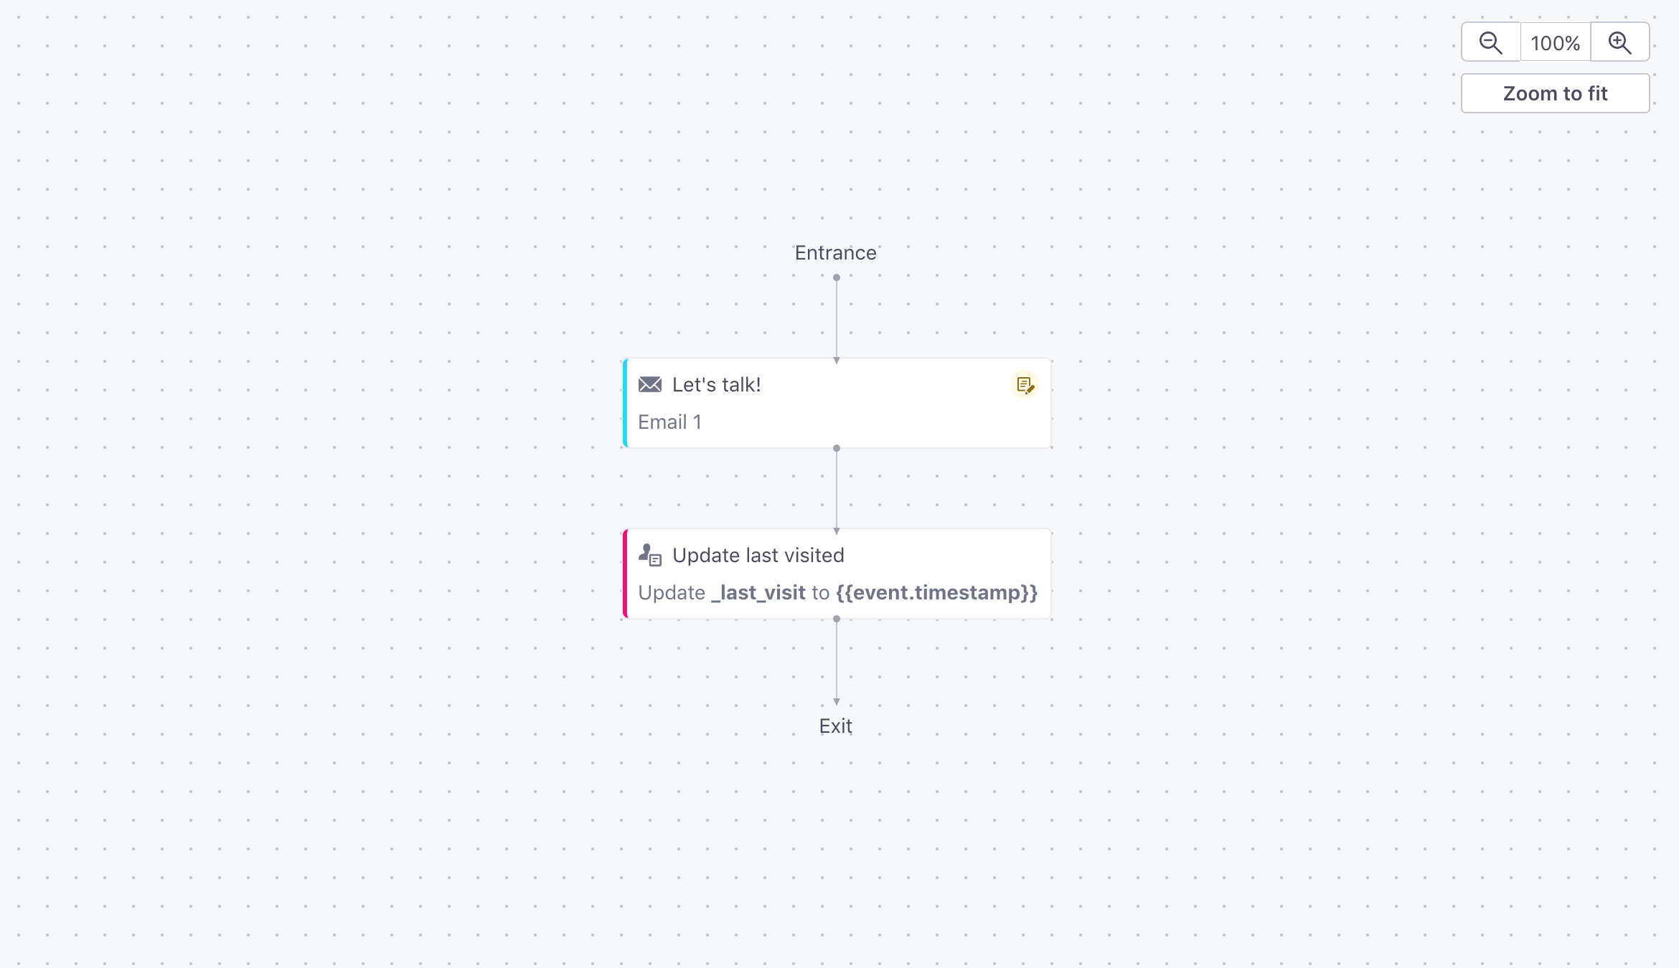Click the person attribute icon on Update node
The width and height of the screenshot is (1679, 968).
pos(650,555)
